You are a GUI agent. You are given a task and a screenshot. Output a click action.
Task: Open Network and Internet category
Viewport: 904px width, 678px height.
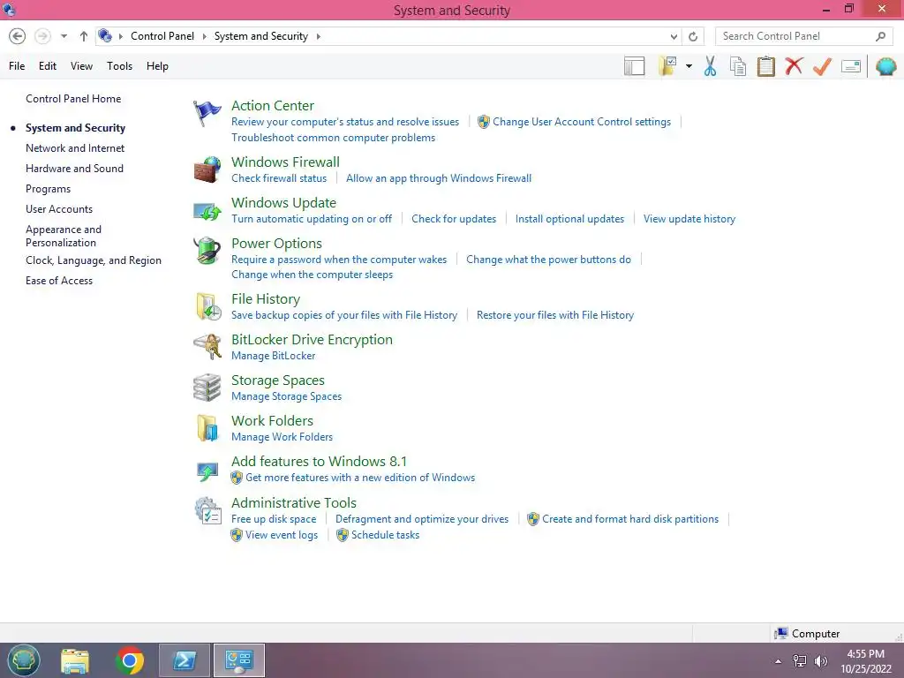[75, 148]
